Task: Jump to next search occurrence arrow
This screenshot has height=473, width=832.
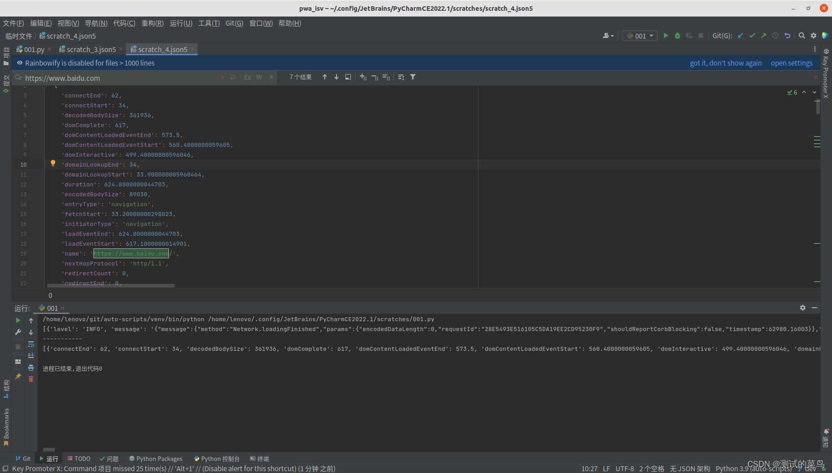Action: pyautogui.click(x=336, y=77)
